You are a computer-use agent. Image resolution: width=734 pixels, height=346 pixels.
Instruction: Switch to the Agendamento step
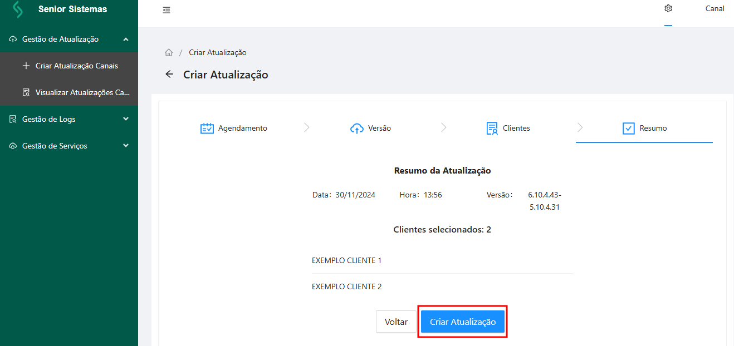click(234, 128)
